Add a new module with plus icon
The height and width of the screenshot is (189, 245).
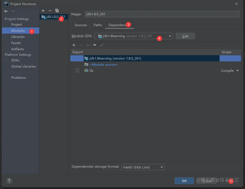(43, 11)
